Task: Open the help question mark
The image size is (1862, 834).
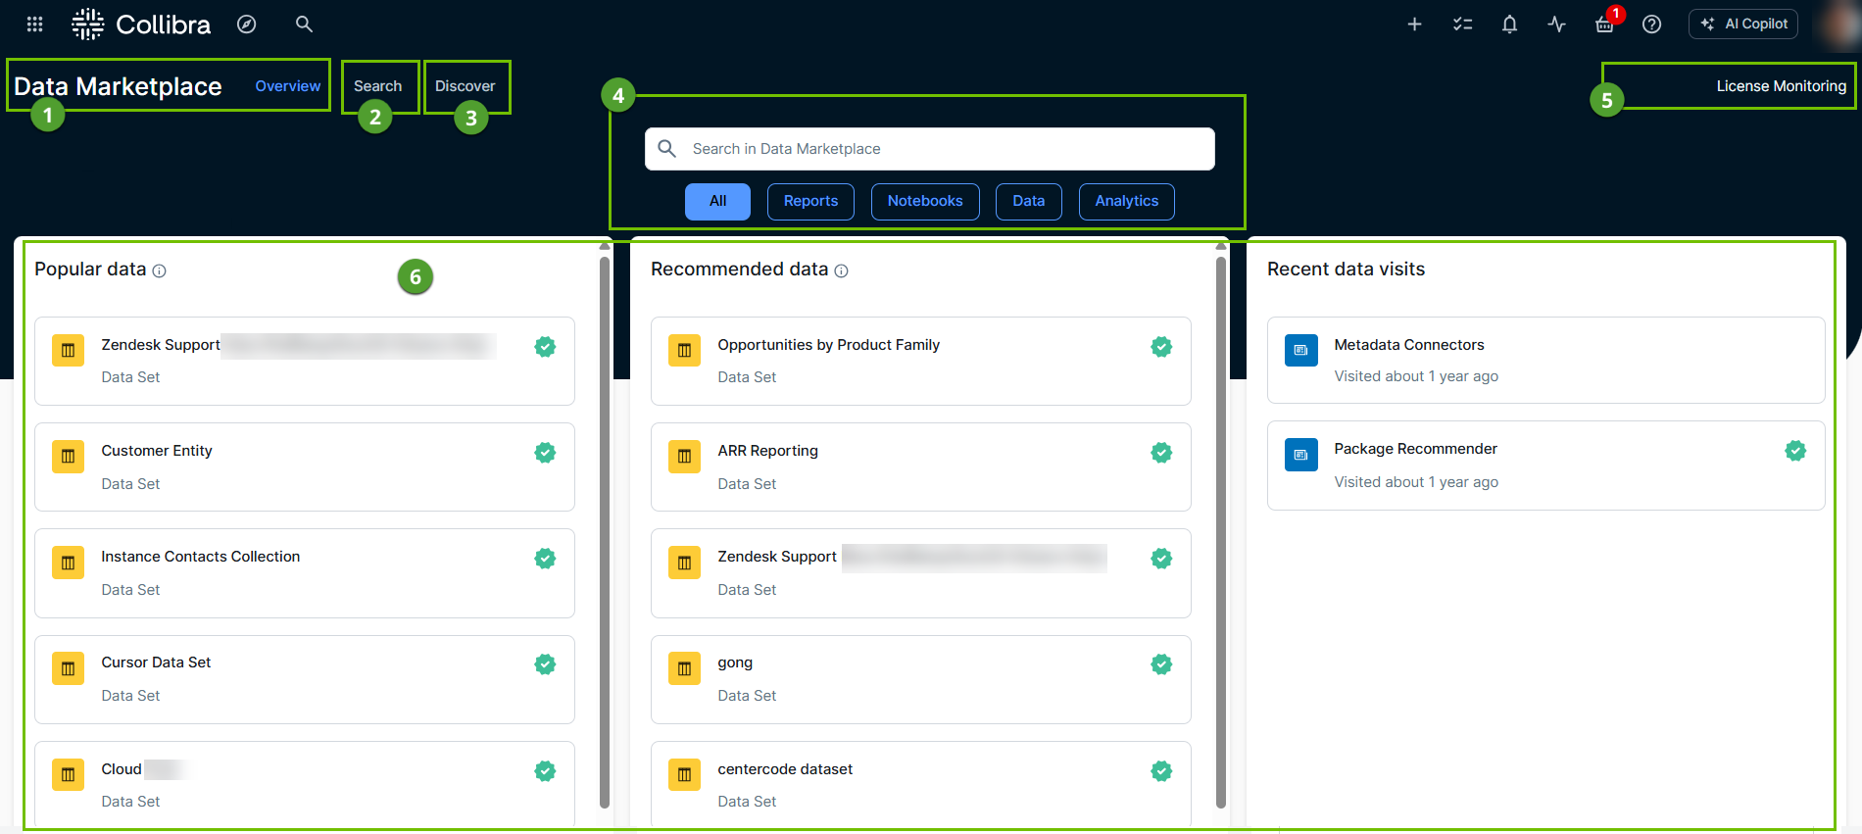Action: (x=1651, y=24)
